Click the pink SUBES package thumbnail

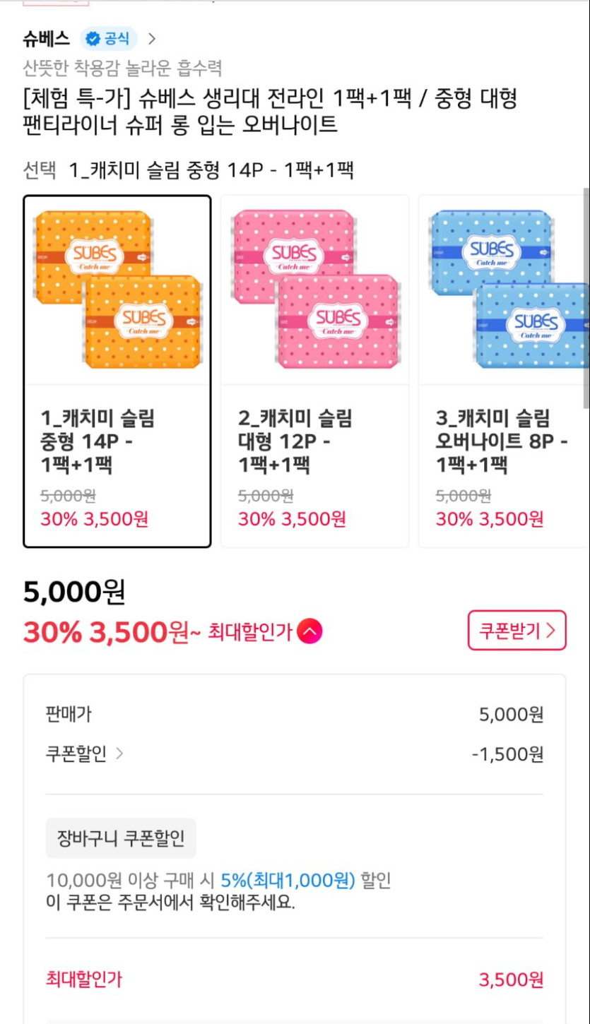[x=315, y=290]
